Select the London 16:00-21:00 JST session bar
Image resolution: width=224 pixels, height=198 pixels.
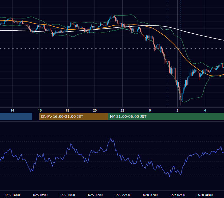[x=73, y=116]
